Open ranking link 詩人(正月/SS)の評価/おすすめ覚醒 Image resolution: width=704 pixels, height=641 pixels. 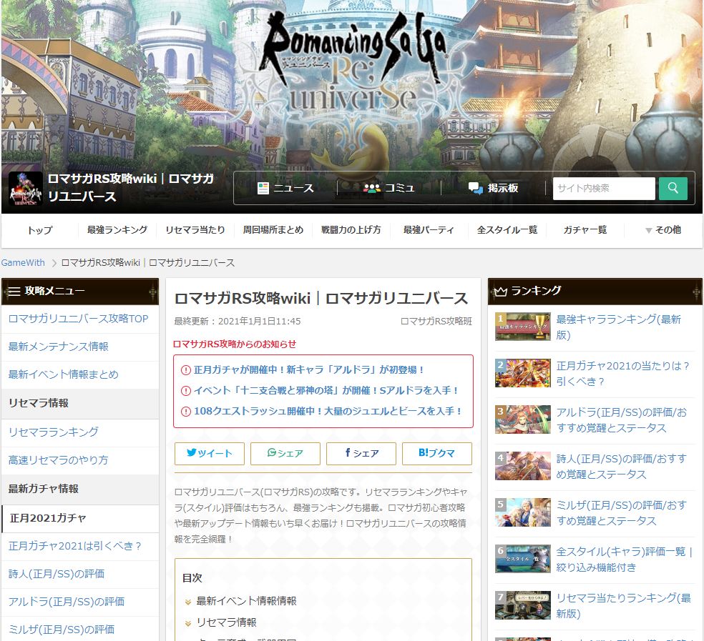622,467
